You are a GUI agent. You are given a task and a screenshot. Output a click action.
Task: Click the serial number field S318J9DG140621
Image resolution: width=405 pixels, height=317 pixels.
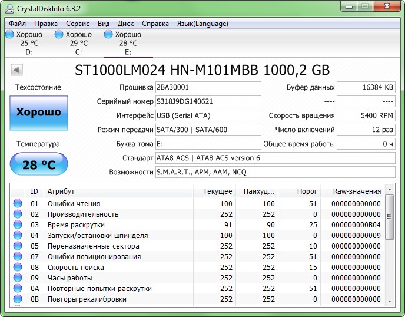tap(208, 101)
